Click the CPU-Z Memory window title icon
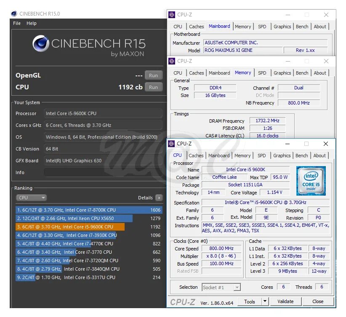 pos(172,61)
